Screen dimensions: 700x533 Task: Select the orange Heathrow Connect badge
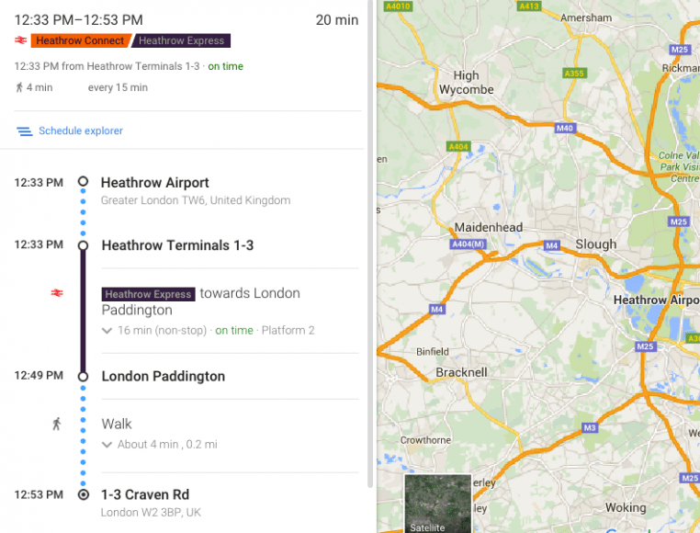(x=80, y=40)
